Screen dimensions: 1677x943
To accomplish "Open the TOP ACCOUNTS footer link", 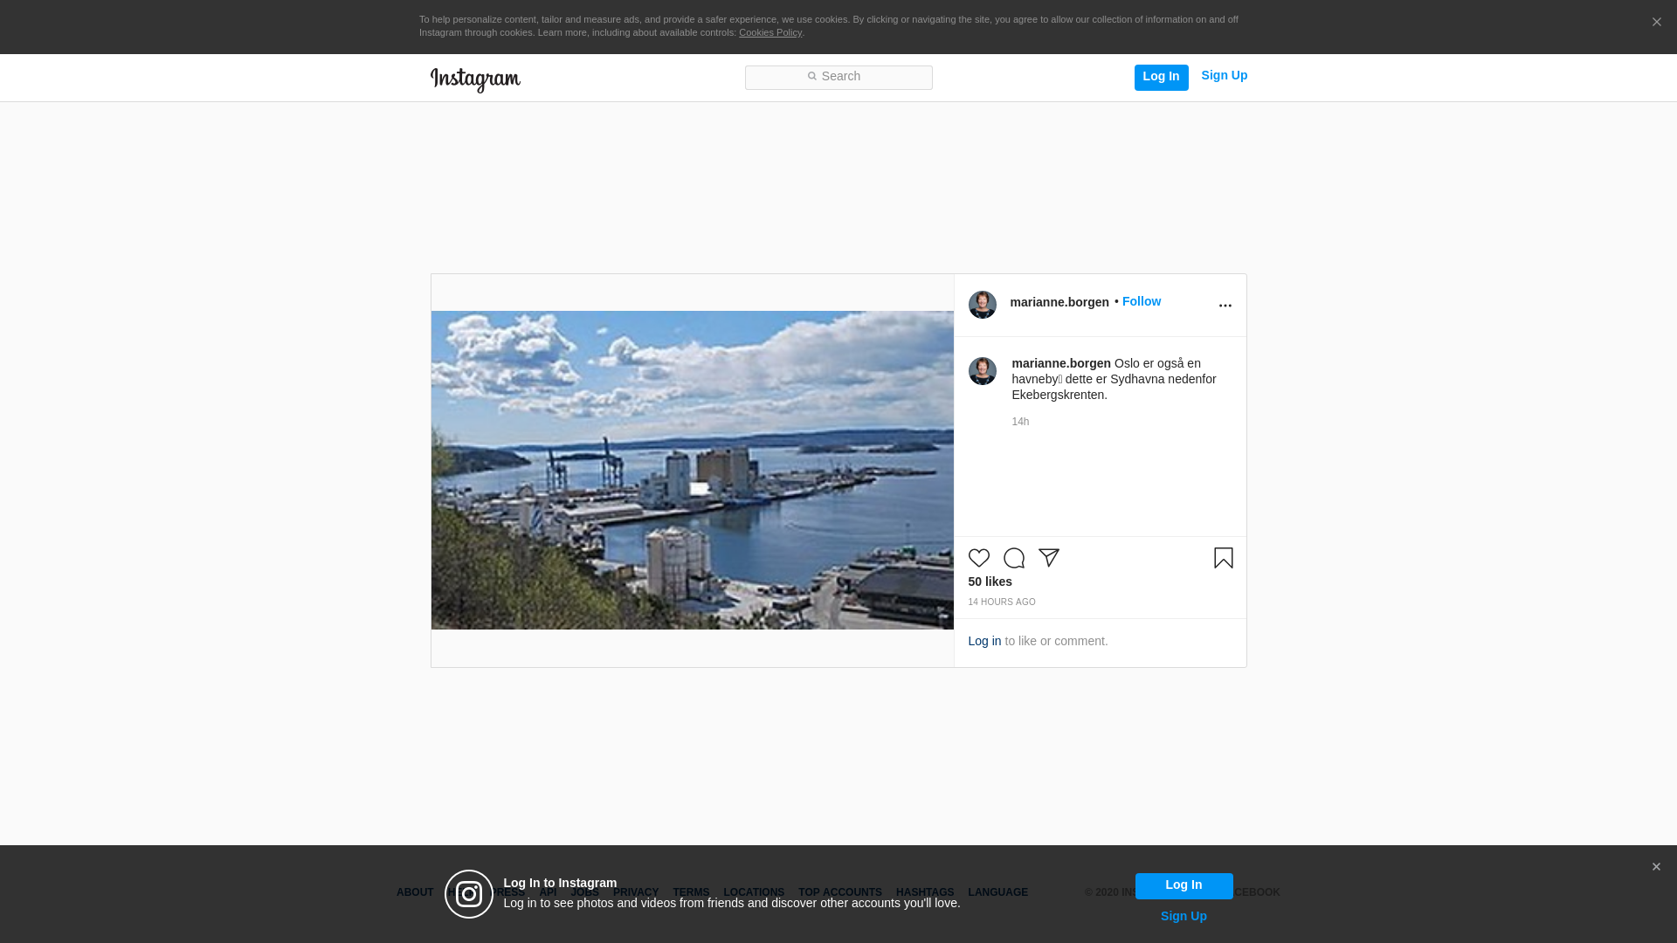I will [x=839, y=892].
